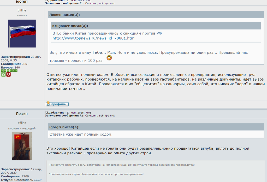
Task: Click Люкен's reply starting "Это хорошо! Китайцев"
Action: point(148,151)
